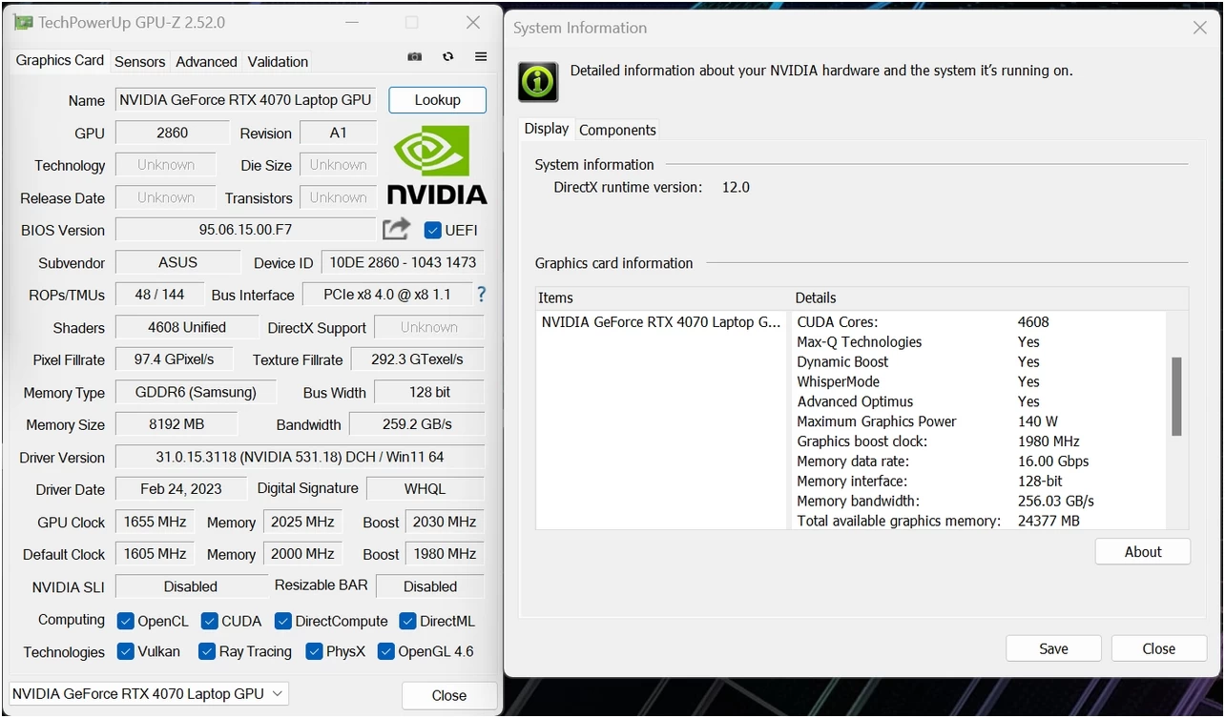Click the green info icon in System Information

click(538, 82)
